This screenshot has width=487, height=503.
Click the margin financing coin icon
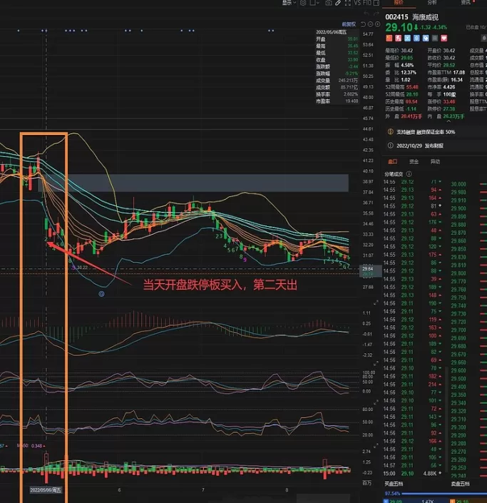click(390, 131)
